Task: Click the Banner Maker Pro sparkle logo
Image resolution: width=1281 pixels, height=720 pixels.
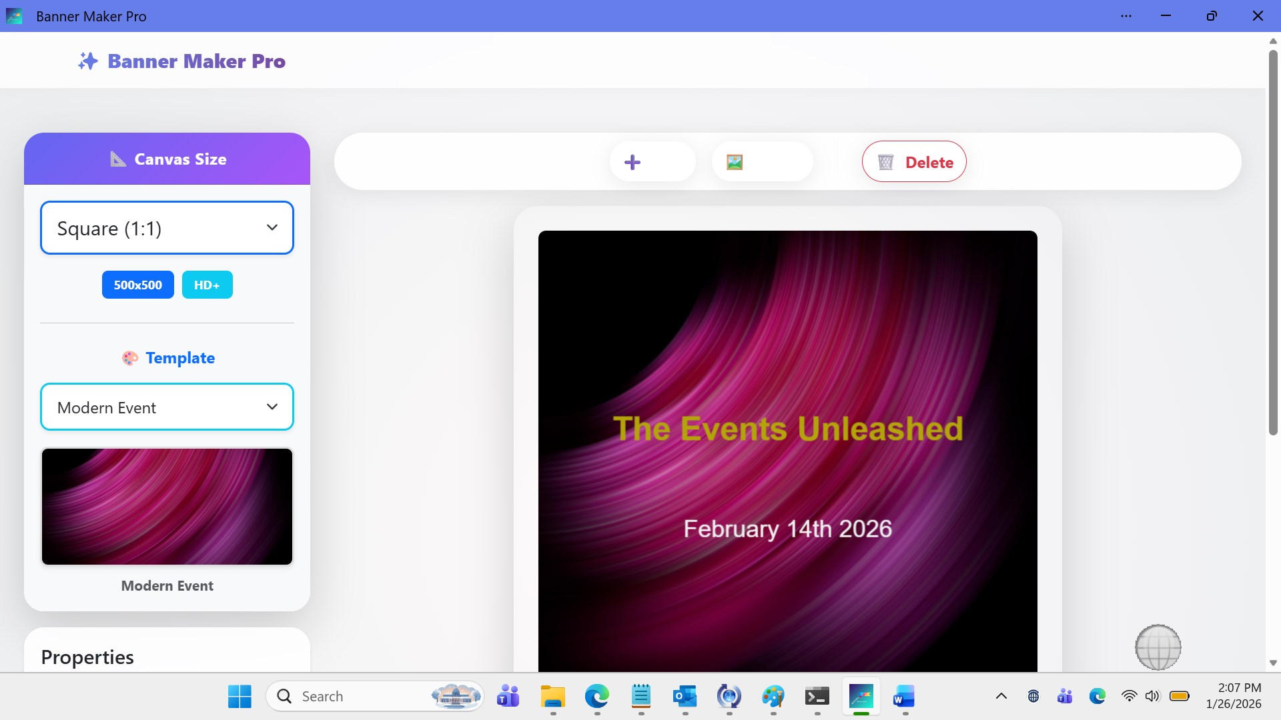Action: [88, 61]
